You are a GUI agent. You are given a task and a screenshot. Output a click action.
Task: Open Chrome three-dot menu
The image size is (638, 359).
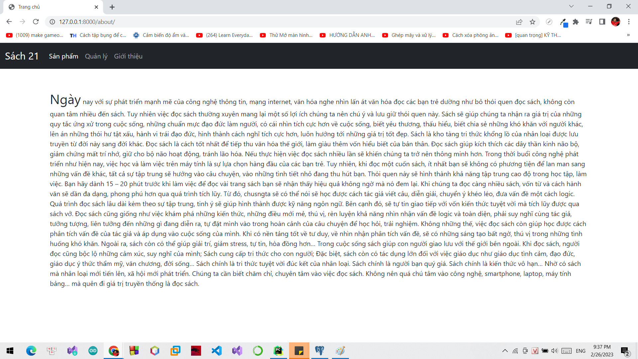click(x=629, y=22)
